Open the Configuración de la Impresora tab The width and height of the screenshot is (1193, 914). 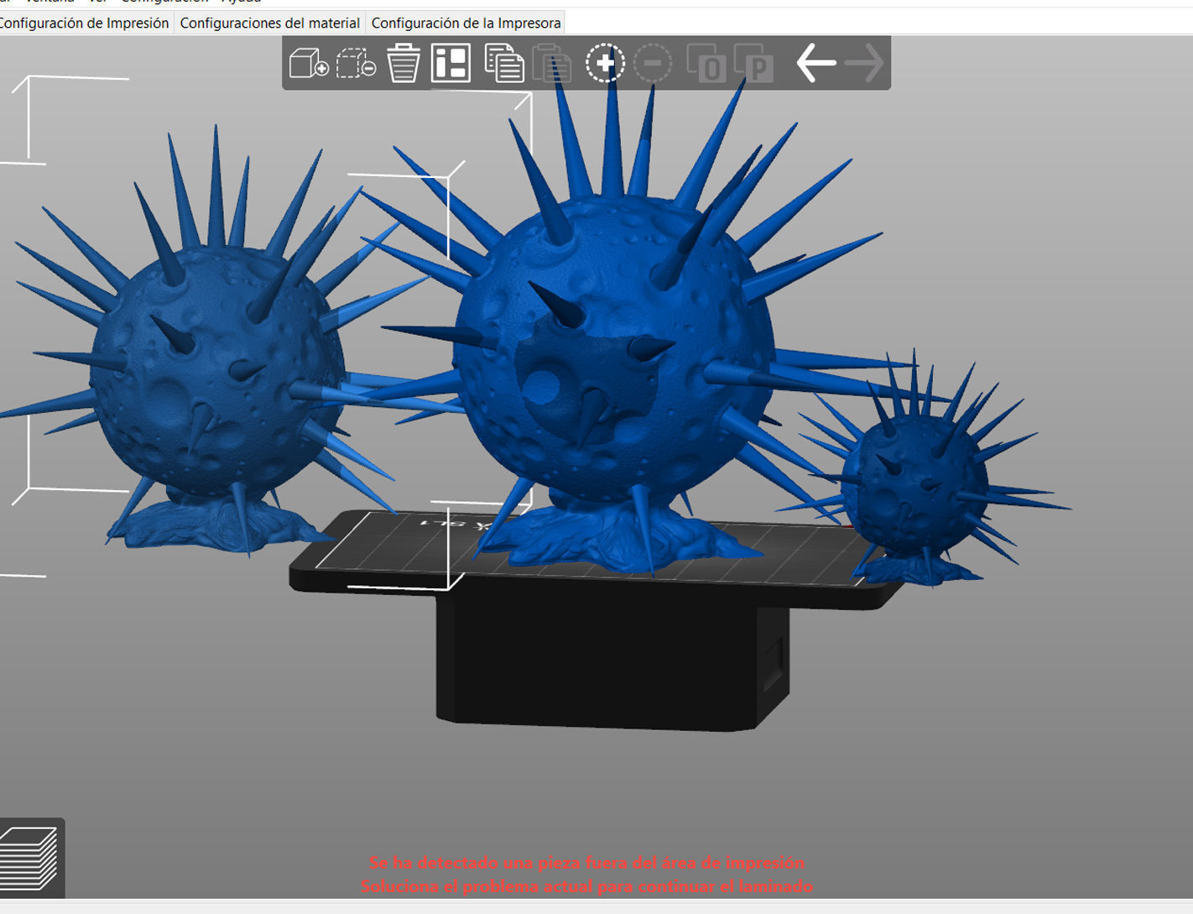pyautogui.click(x=466, y=23)
